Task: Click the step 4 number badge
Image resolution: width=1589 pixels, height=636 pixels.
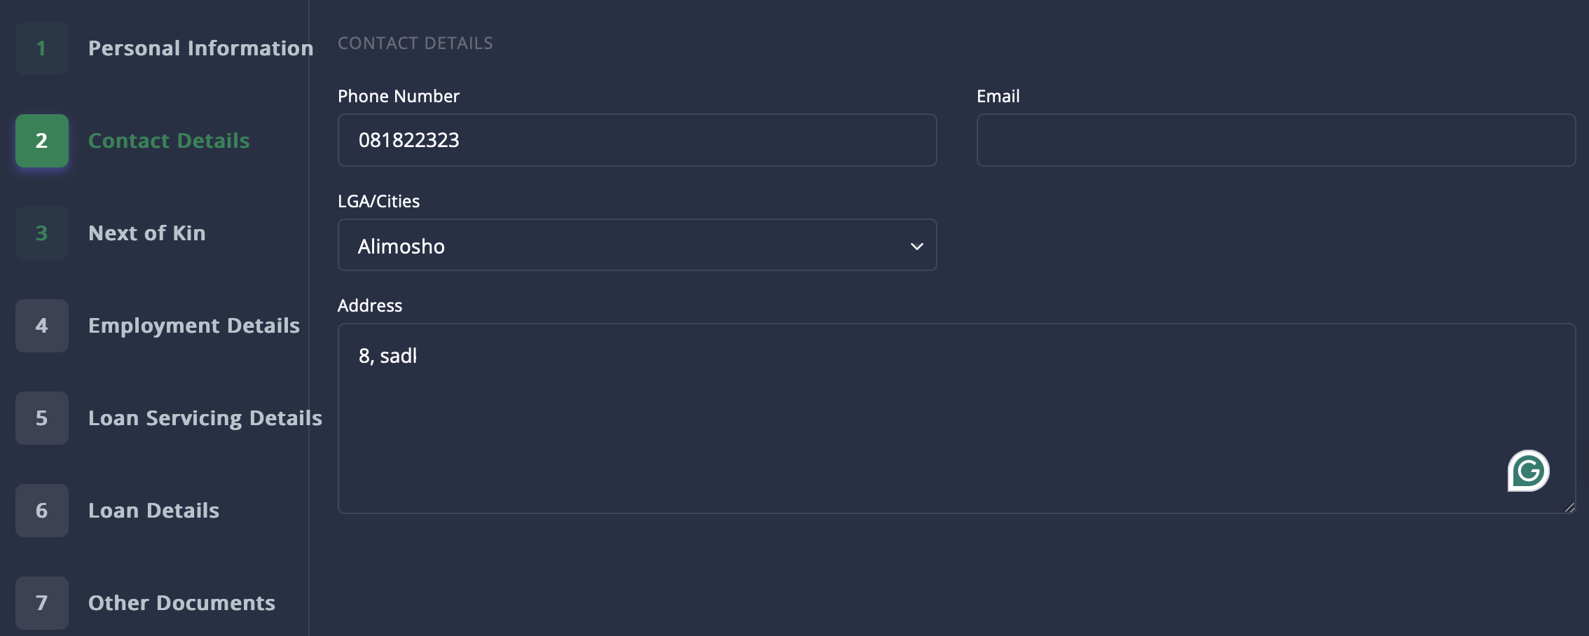Action: point(42,326)
